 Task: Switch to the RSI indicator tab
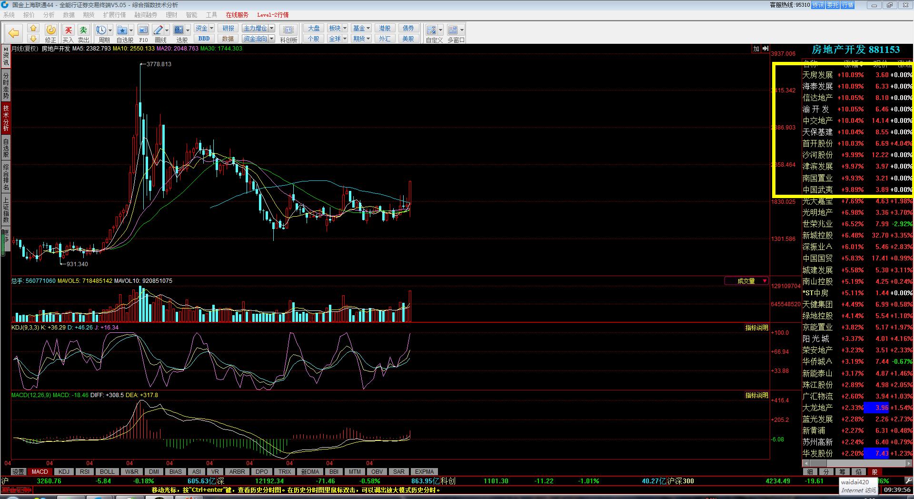pyautogui.click(x=85, y=472)
